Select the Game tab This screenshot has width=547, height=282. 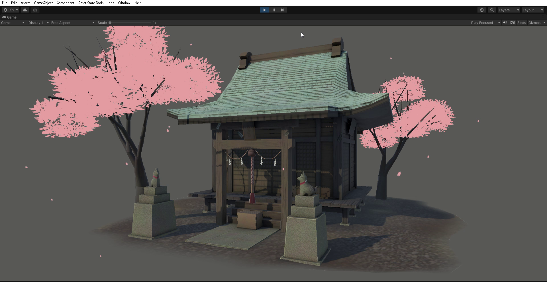click(9, 17)
